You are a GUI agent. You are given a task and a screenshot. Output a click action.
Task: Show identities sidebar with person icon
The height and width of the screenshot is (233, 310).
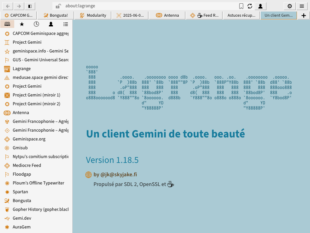coord(51,24)
